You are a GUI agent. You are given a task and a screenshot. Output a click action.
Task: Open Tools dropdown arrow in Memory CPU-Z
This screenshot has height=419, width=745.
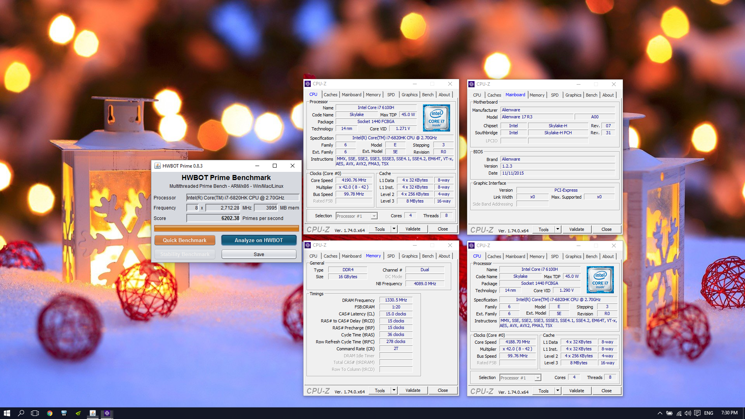tap(394, 390)
